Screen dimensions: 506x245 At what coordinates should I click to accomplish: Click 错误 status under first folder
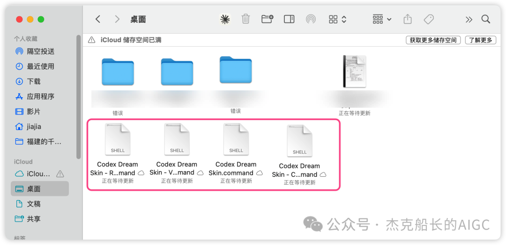tap(118, 113)
